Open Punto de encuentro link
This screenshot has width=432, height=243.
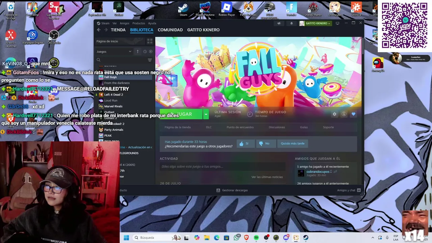(240, 127)
